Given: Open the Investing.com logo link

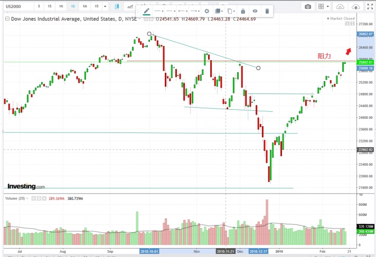Looking at the screenshot, I should [25, 186].
